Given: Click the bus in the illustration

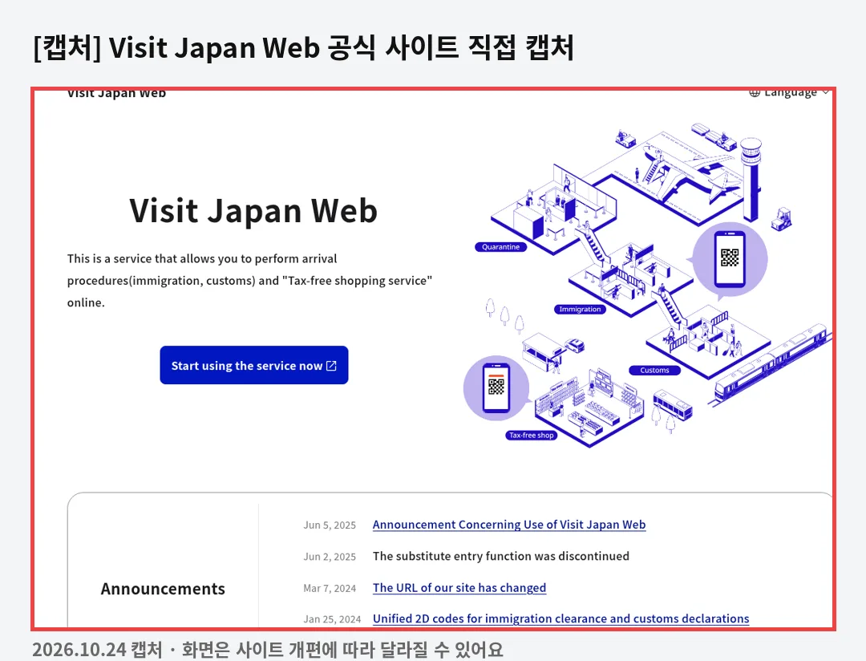Looking at the screenshot, I should pyautogui.click(x=672, y=405).
